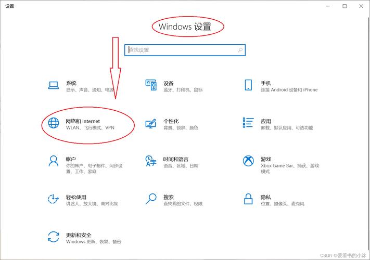Open the 轻松使用 settings title
The width and height of the screenshot is (370, 260).
pos(76,197)
